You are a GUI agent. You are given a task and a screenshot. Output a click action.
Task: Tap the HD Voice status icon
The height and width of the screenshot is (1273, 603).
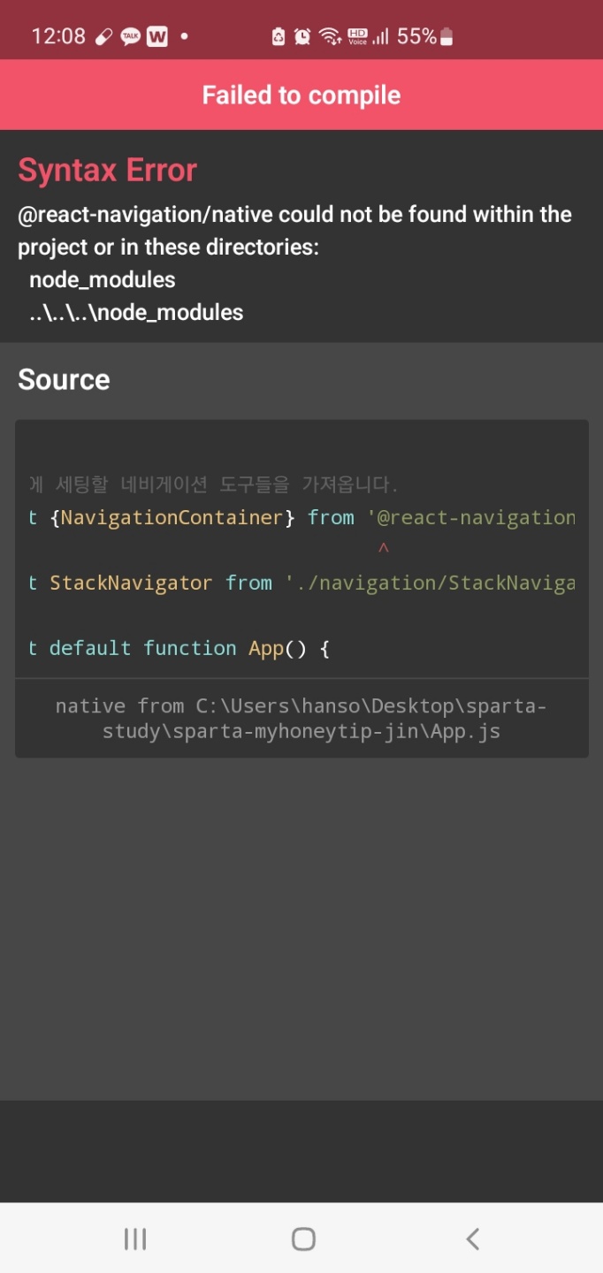coord(357,36)
